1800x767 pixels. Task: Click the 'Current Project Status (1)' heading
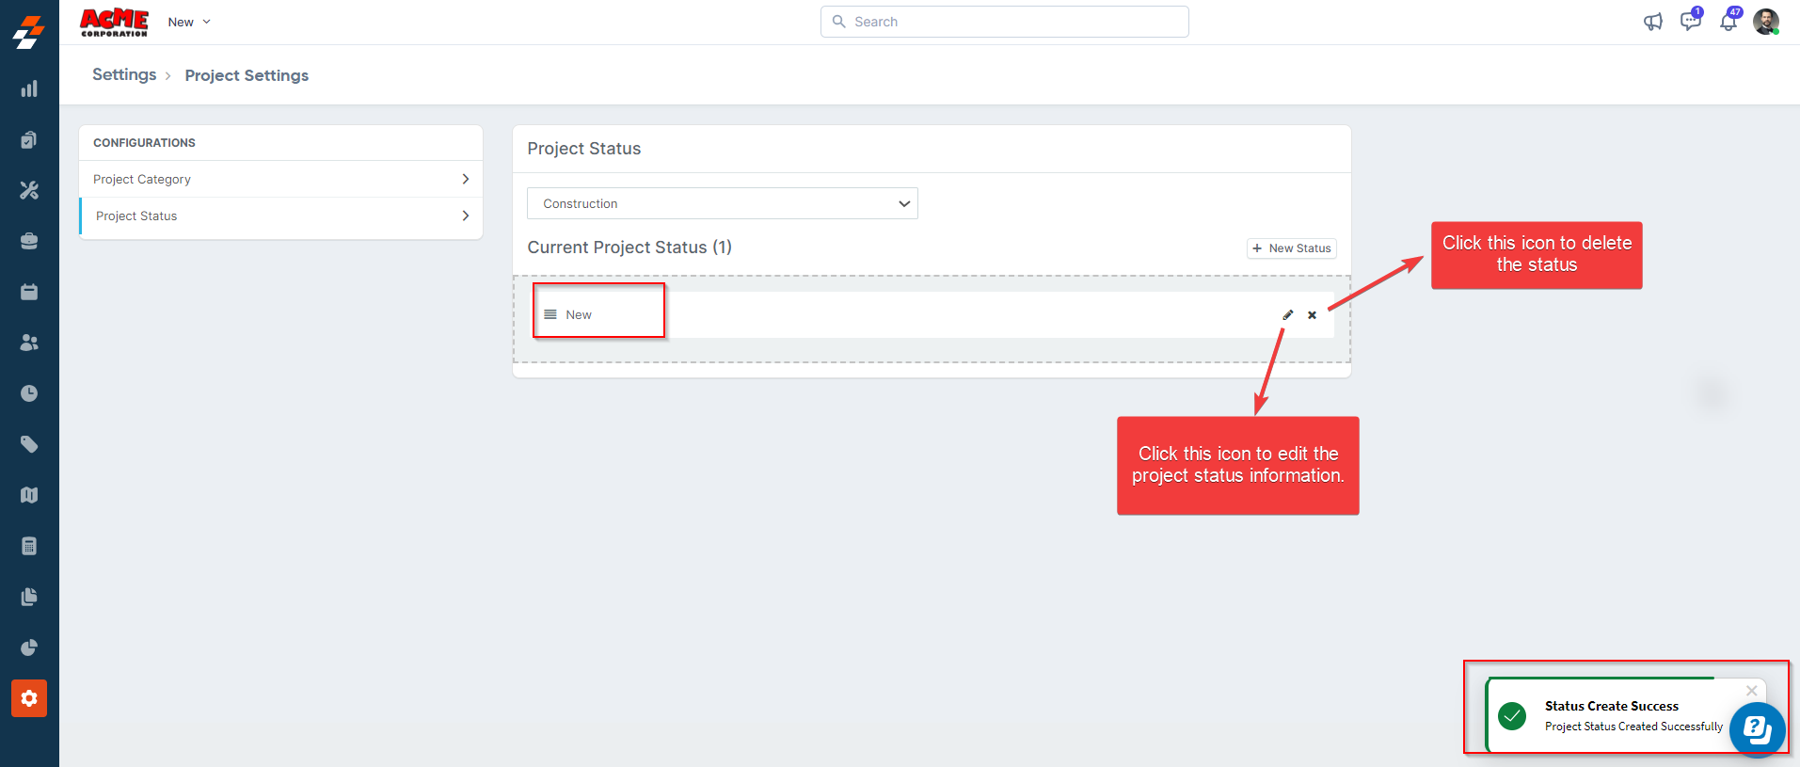coord(629,248)
